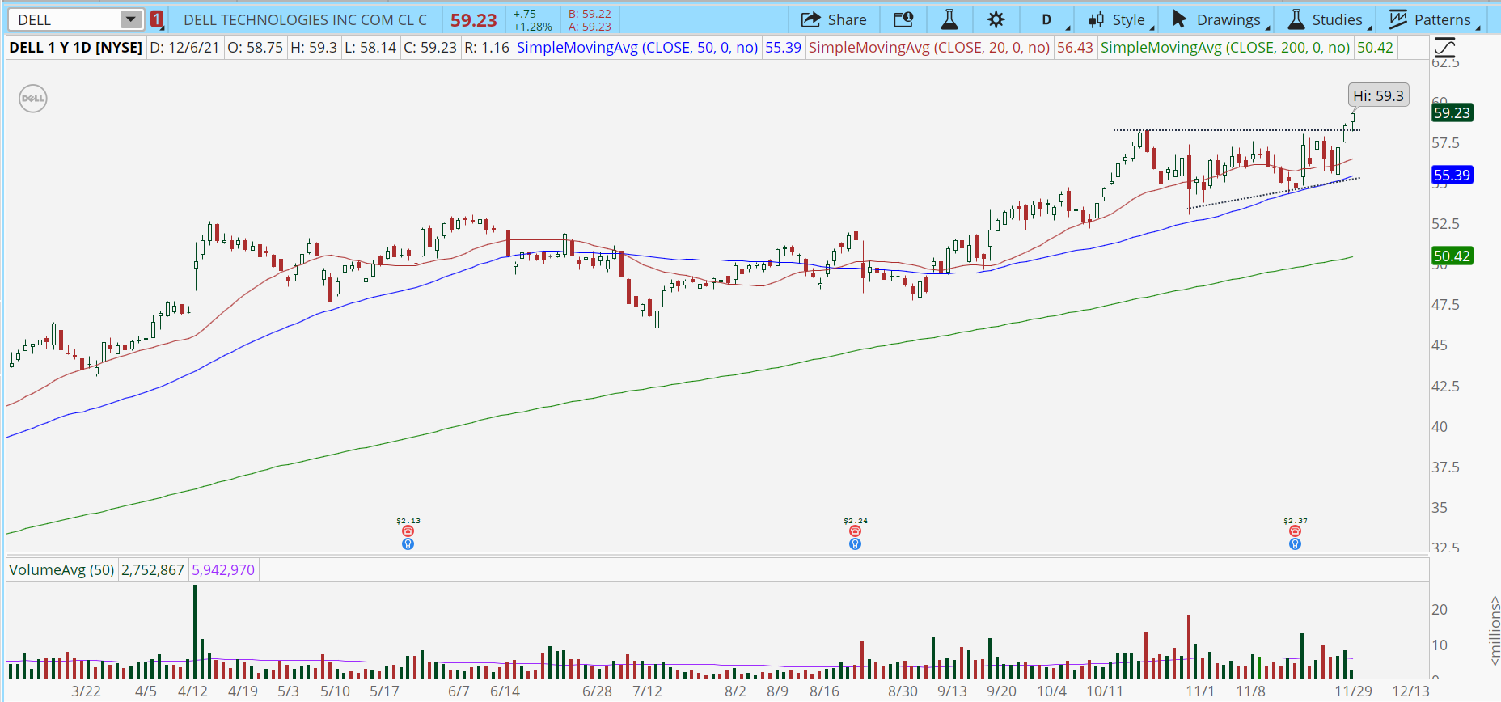Click the <millions> volume axis label

coord(1494,631)
